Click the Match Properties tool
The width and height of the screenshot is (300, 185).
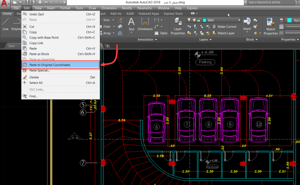[x=271, y=26]
